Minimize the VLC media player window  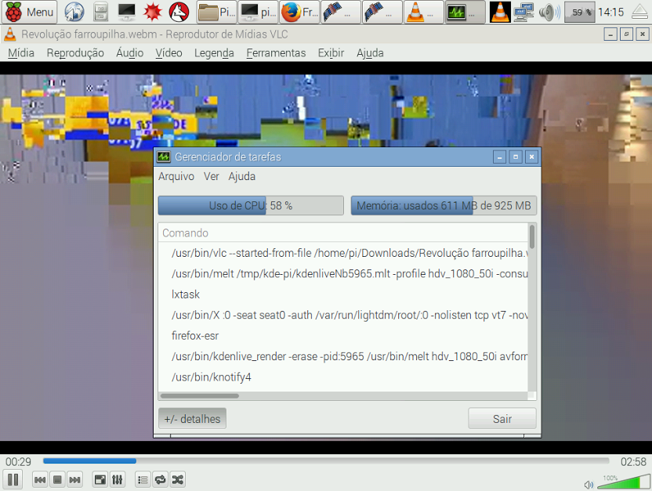[x=610, y=34]
